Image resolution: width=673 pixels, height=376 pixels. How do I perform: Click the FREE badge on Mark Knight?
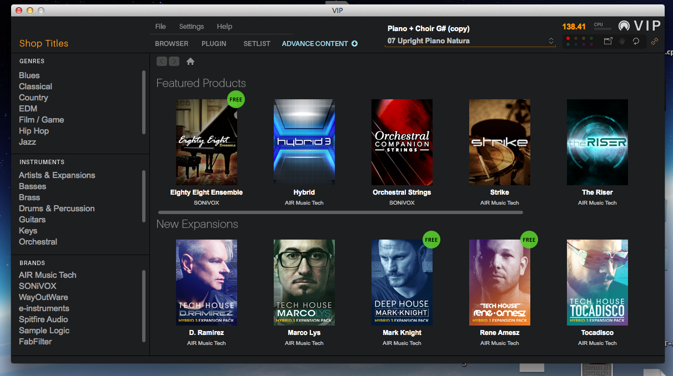[431, 240]
